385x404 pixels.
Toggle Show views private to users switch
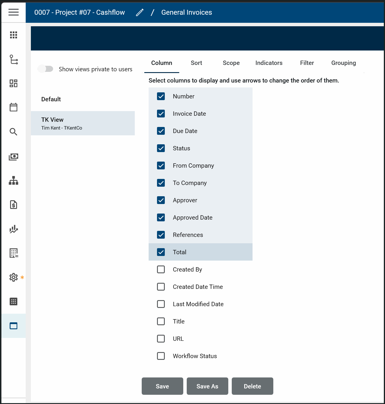[x=46, y=69]
